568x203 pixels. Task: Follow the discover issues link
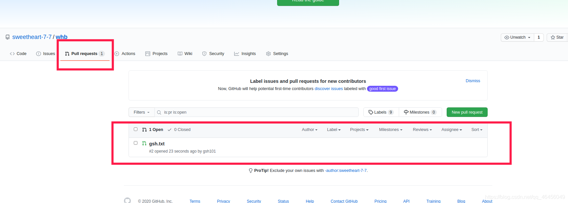(329, 89)
